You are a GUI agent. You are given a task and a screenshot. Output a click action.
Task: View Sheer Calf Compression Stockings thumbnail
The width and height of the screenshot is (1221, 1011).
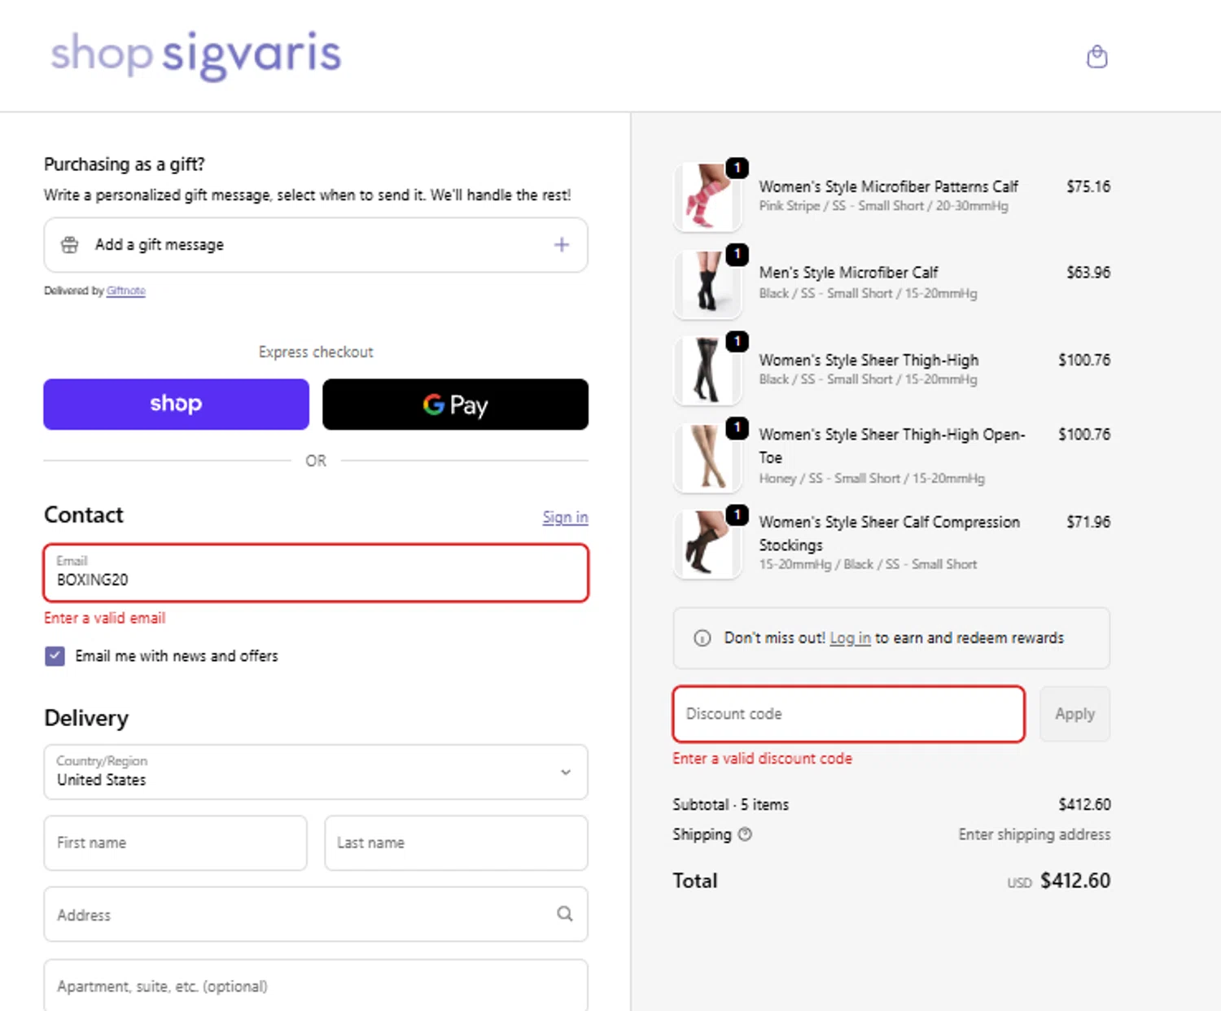pos(707,545)
